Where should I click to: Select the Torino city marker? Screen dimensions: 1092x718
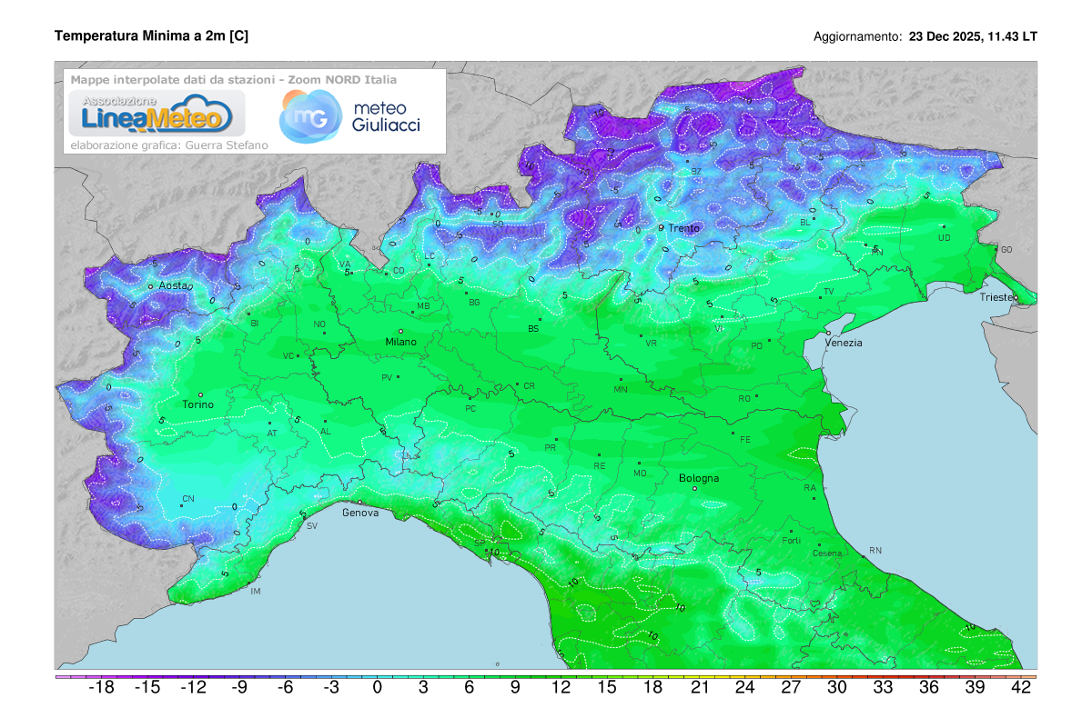tap(201, 394)
